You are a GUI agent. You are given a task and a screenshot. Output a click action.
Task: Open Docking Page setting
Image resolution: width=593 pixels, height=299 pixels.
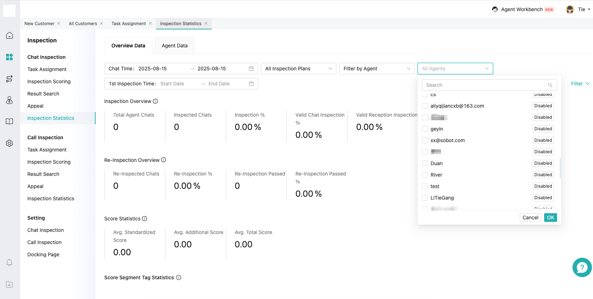tap(43, 254)
